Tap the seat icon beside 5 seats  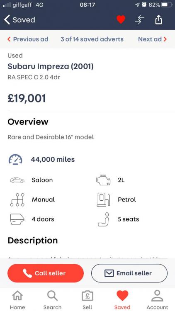pyautogui.click(x=104, y=219)
